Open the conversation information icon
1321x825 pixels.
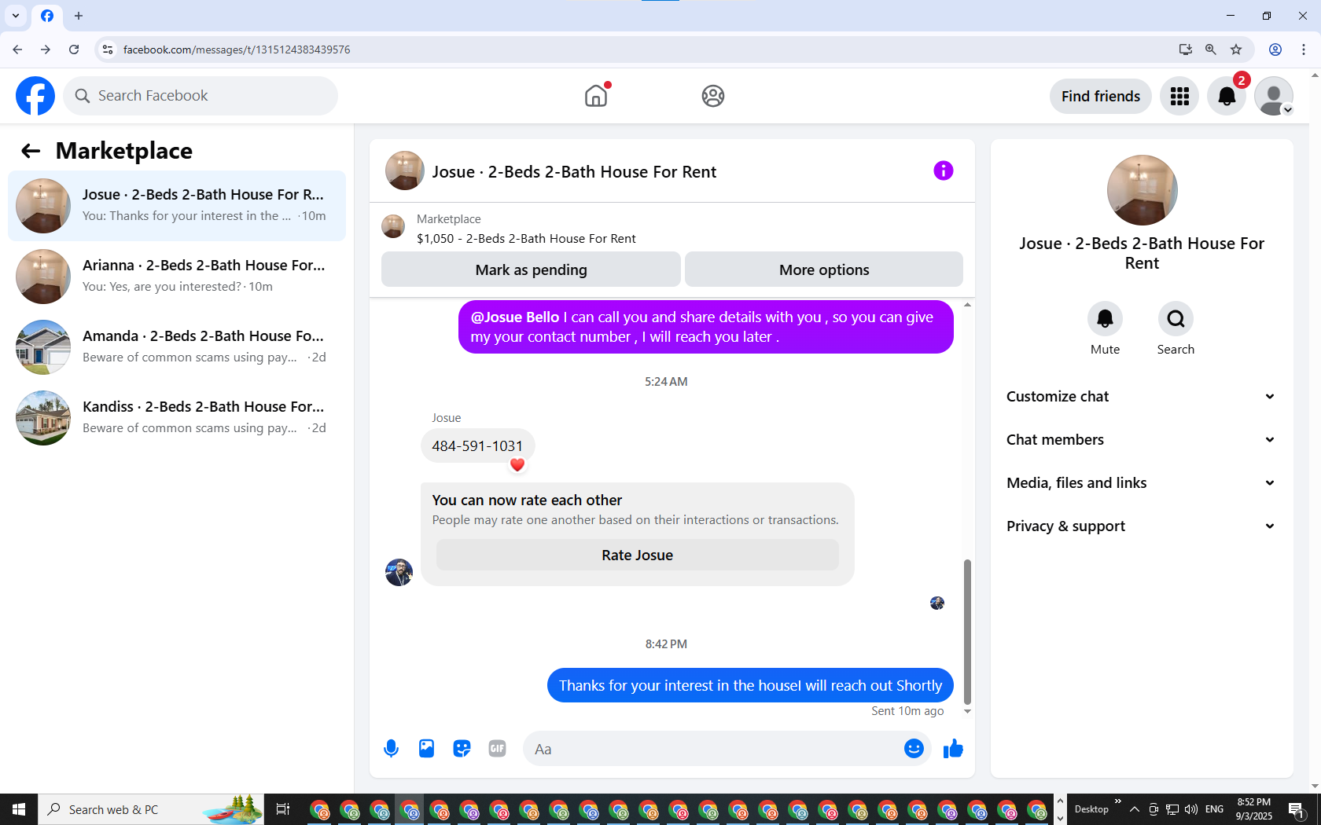tap(944, 170)
